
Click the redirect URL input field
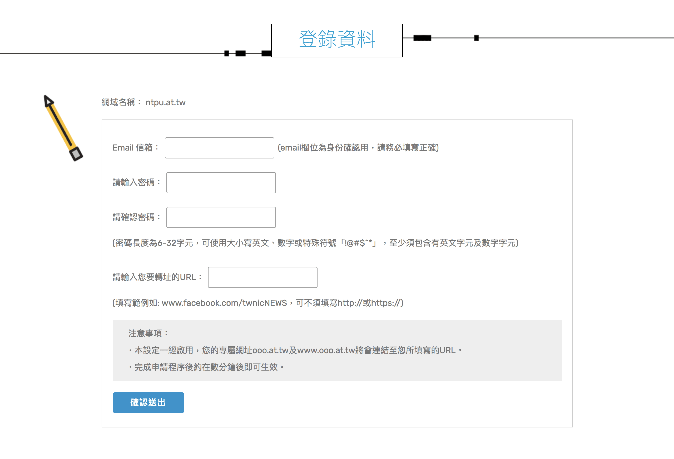point(262,277)
